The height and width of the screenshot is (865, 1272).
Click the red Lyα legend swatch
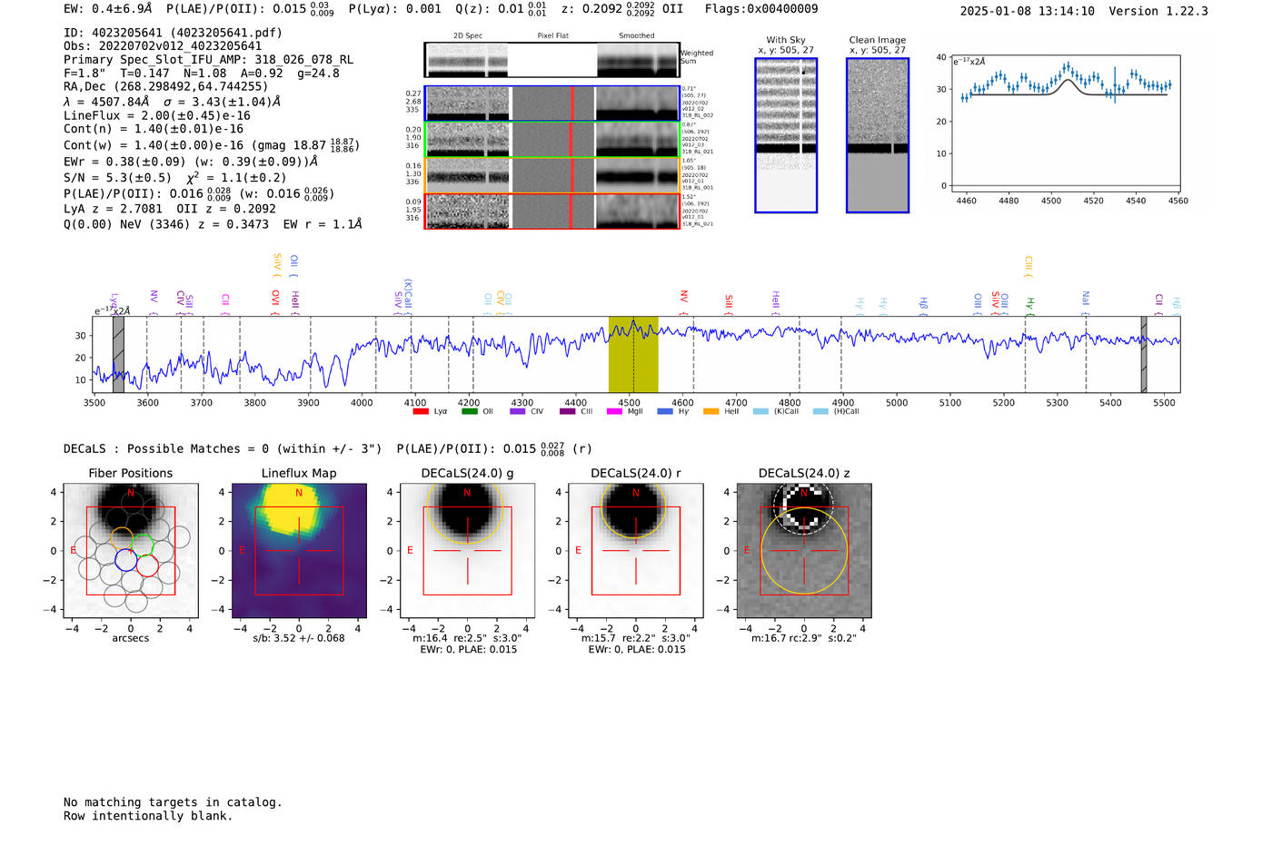tap(420, 411)
